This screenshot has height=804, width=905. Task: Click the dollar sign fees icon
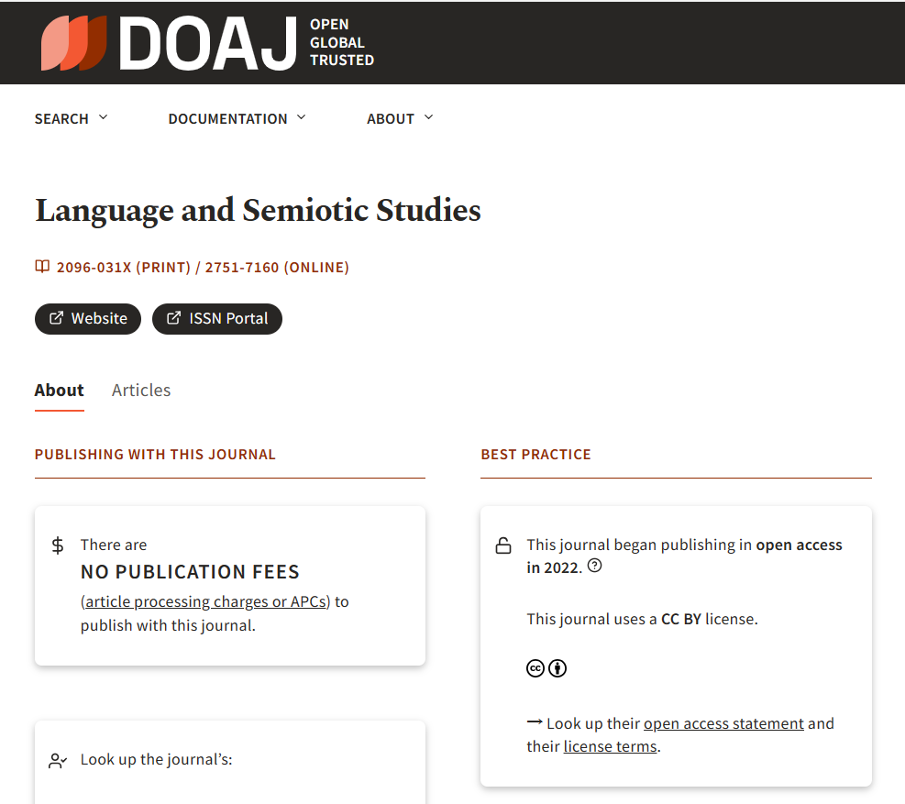[x=58, y=545]
